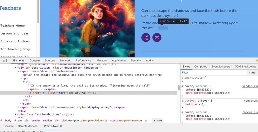Image resolution: width=258 pixels, height=132 pixels.
Task: Open the Network panel tab
Action: (x=65, y=60)
